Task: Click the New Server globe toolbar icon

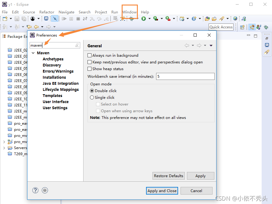Action: (x=182, y=19)
